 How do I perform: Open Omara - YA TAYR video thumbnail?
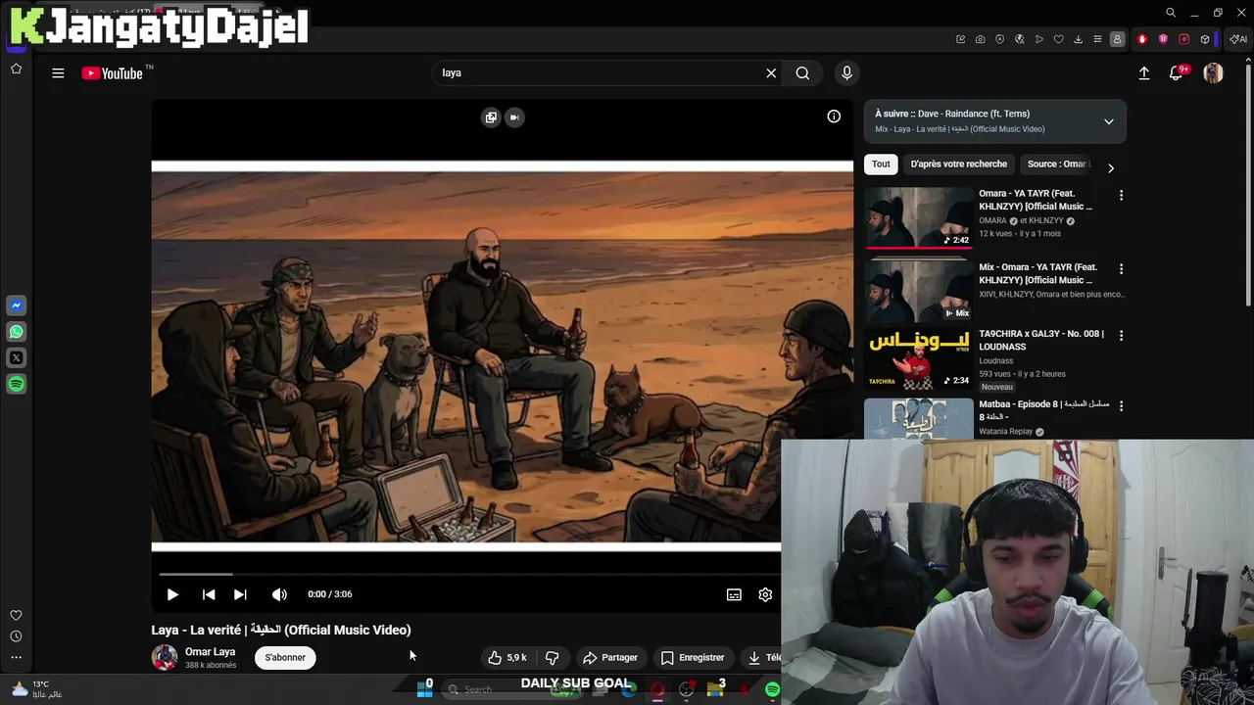point(918,217)
